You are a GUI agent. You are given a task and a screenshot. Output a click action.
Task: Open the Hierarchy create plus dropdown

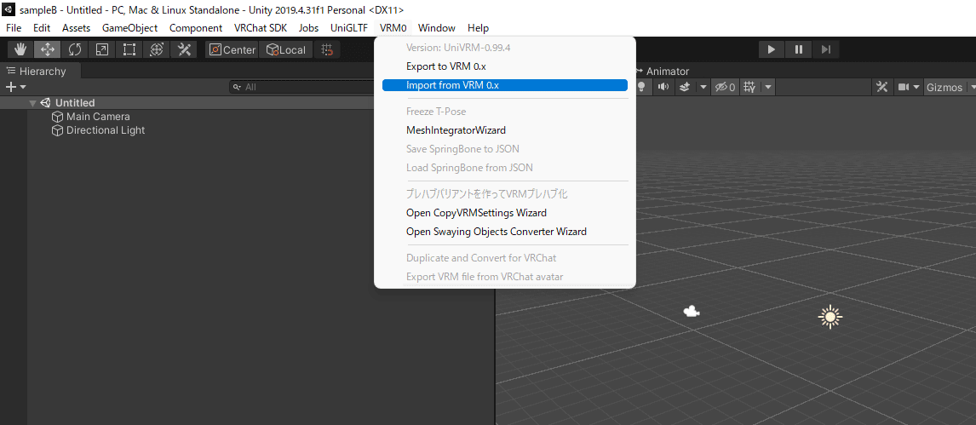pyautogui.click(x=15, y=87)
